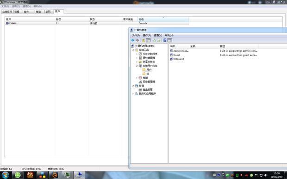Image resolution: width=287 pixels, height=179 pixels.
Task: Click the Forward arrow in Computer Management toolbar
Action: (137, 40)
